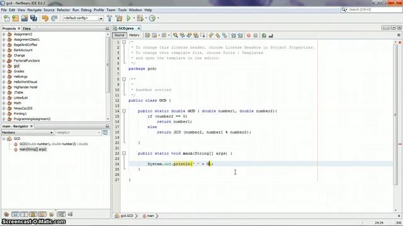Open the Profile Project dropdown arrow
Screen dimensions: 403x226
(x=158, y=18)
